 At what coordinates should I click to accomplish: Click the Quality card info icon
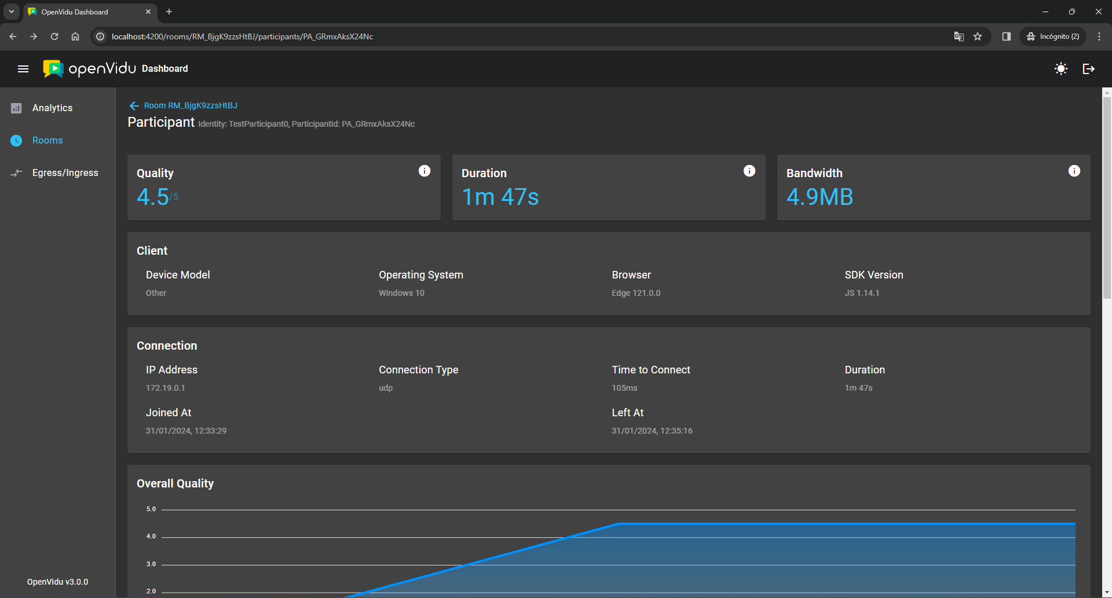coord(424,171)
